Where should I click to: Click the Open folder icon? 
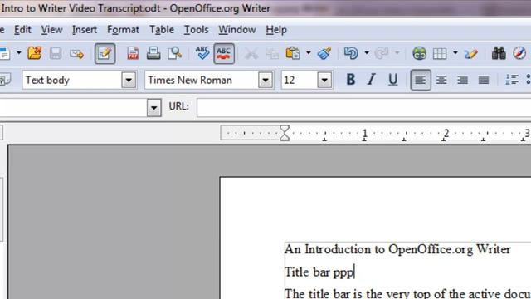click(35, 53)
